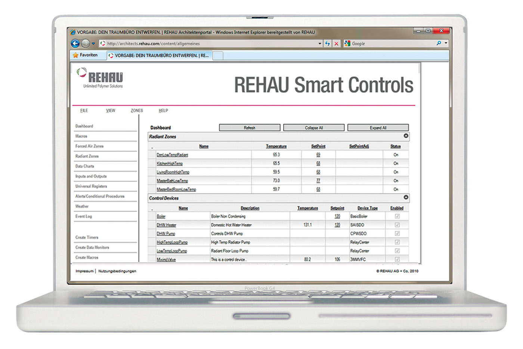
Task: Open the FILE menu
Action: coord(84,111)
